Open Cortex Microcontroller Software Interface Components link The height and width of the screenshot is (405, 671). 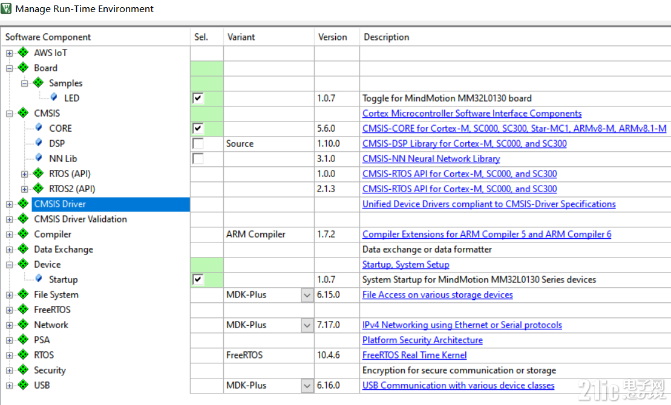[472, 113]
